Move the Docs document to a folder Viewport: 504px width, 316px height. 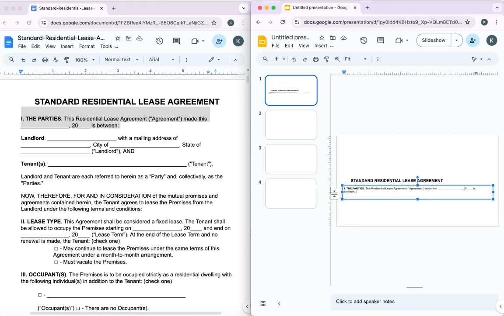click(129, 38)
